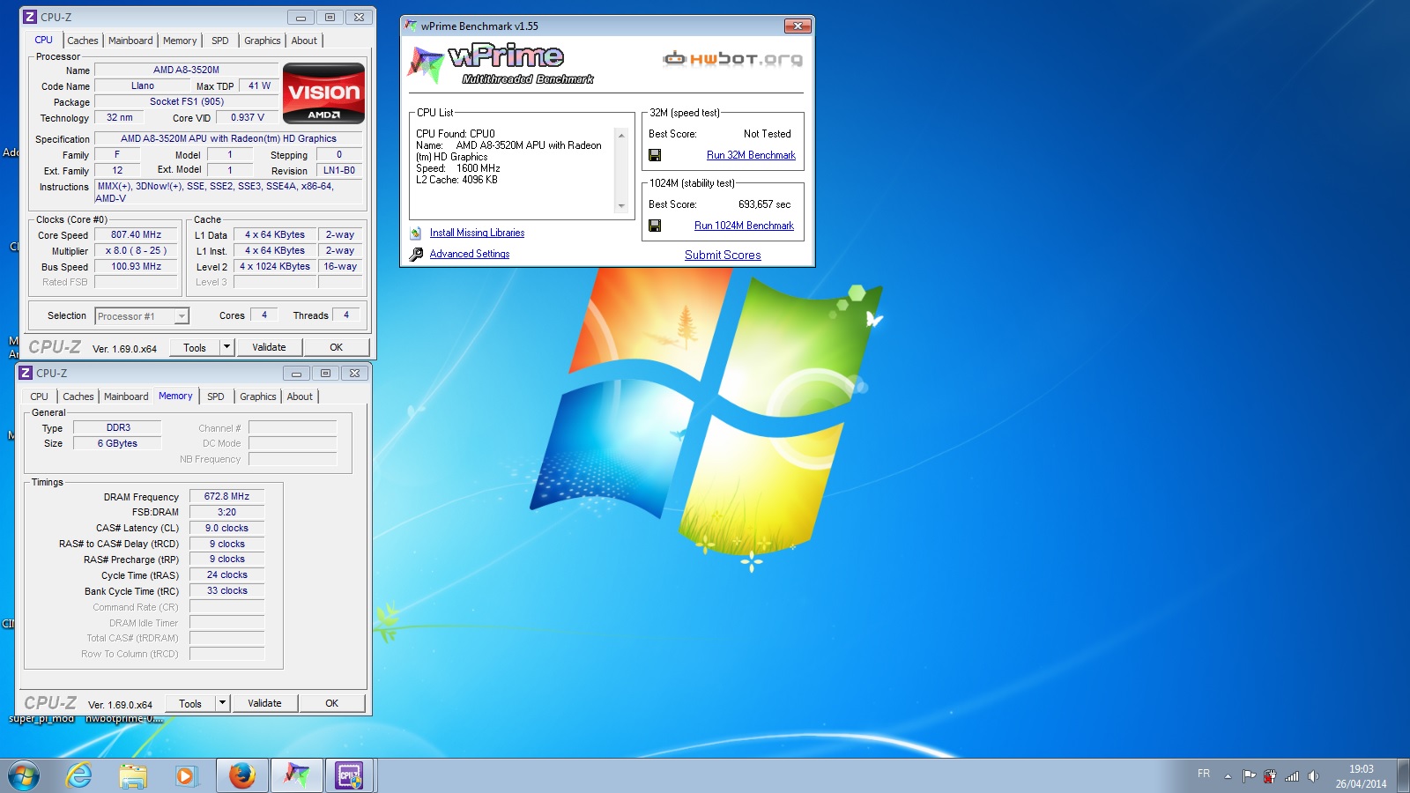The image size is (1410, 793).
Task: Switch to Caches tab in the bottom CPU-Z
Action: (x=78, y=396)
